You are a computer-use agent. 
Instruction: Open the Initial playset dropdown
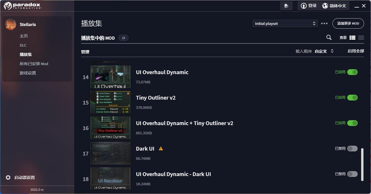click(285, 23)
